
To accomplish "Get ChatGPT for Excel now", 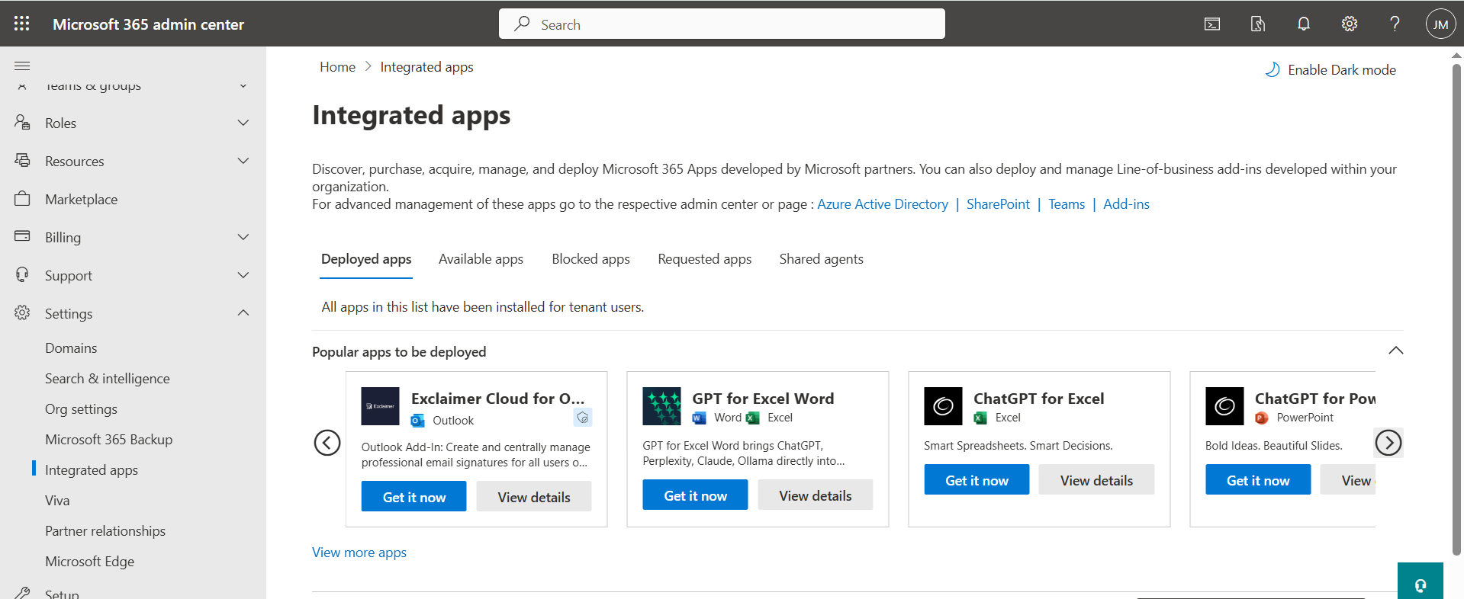I will pos(977,480).
